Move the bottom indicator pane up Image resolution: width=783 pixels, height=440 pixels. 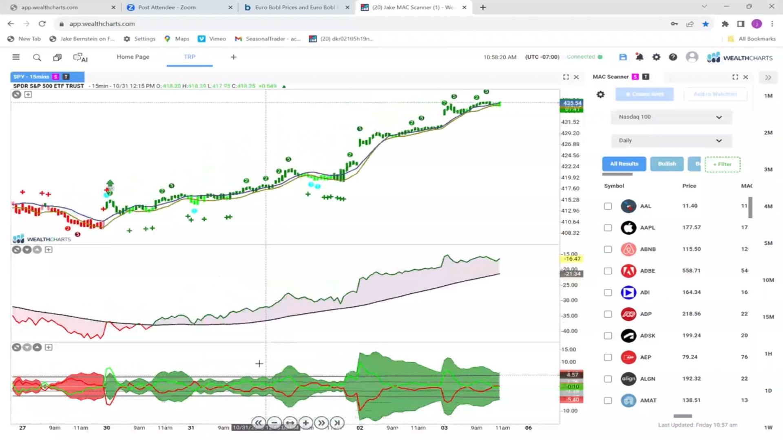[x=37, y=348]
